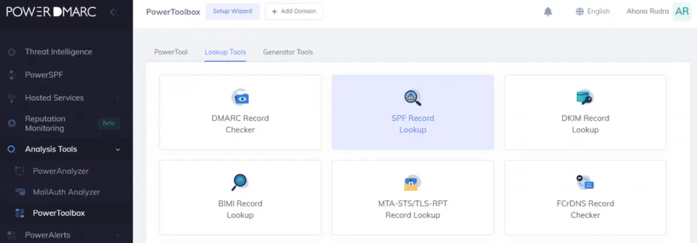Click the Reputation Monitoring sidebar icon
The width and height of the screenshot is (697, 243).
pyautogui.click(x=12, y=124)
